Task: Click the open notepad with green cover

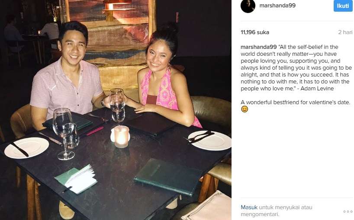Action: (76, 179)
